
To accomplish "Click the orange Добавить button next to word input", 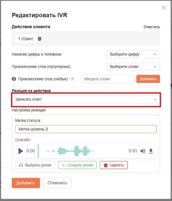I will coord(148,79).
